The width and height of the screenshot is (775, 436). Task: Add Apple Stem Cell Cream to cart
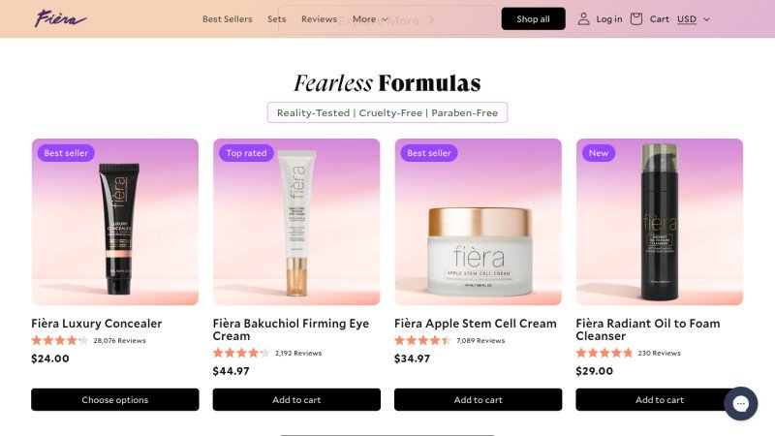pyautogui.click(x=478, y=399)
